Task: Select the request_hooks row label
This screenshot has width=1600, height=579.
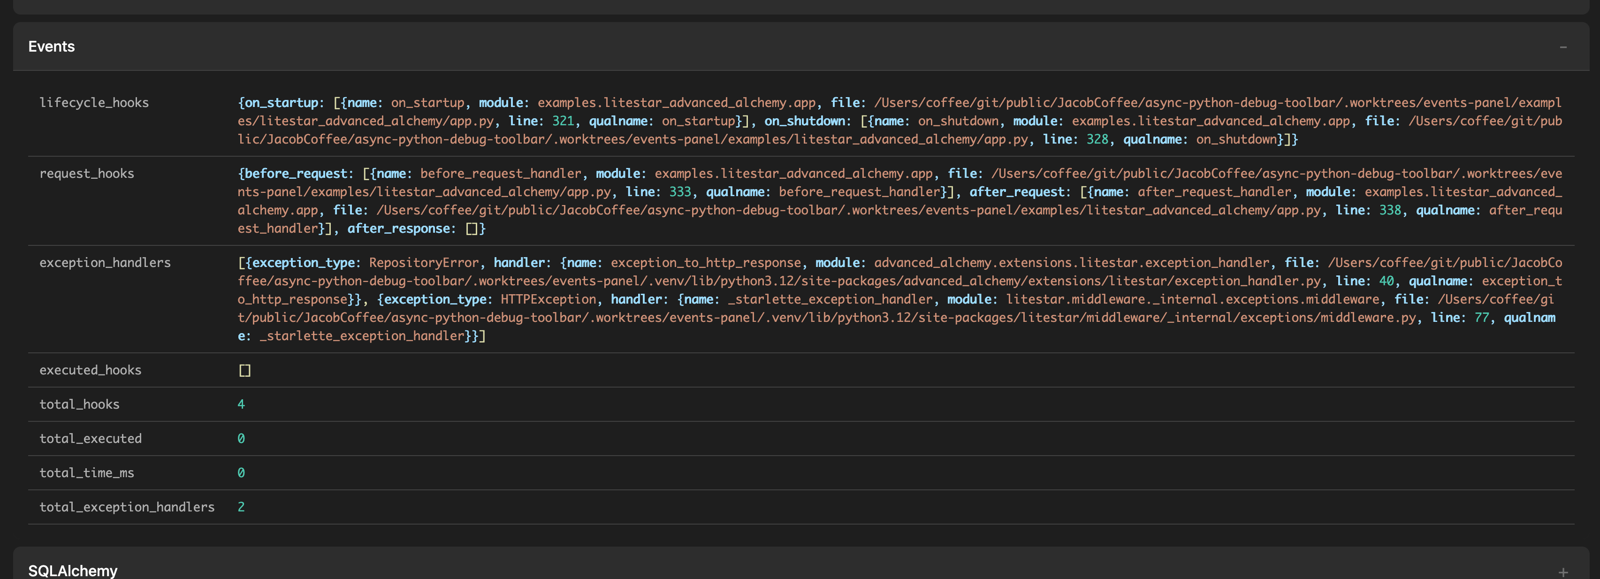Action: [x=86, y=173]
